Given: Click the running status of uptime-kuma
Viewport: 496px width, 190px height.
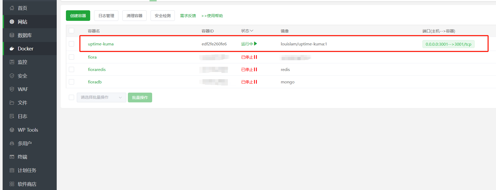Looking at the screenshot, I should pos(249,44).
